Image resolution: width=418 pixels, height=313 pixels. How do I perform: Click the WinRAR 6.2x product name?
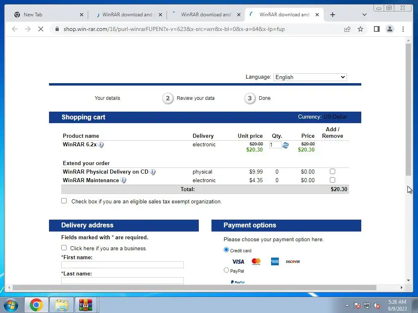80,145
